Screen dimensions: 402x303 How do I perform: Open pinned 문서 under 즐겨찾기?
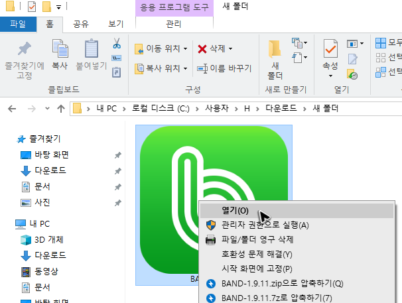42,186
